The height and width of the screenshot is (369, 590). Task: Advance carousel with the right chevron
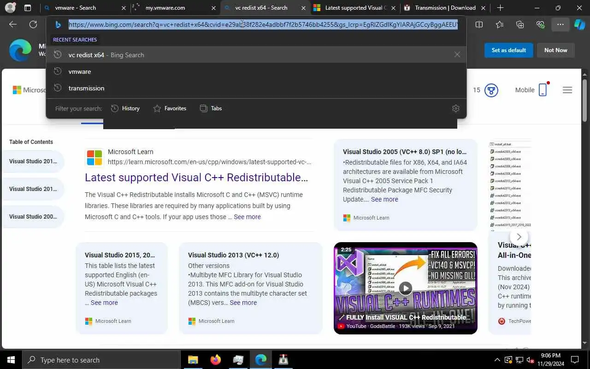[519, 237]
